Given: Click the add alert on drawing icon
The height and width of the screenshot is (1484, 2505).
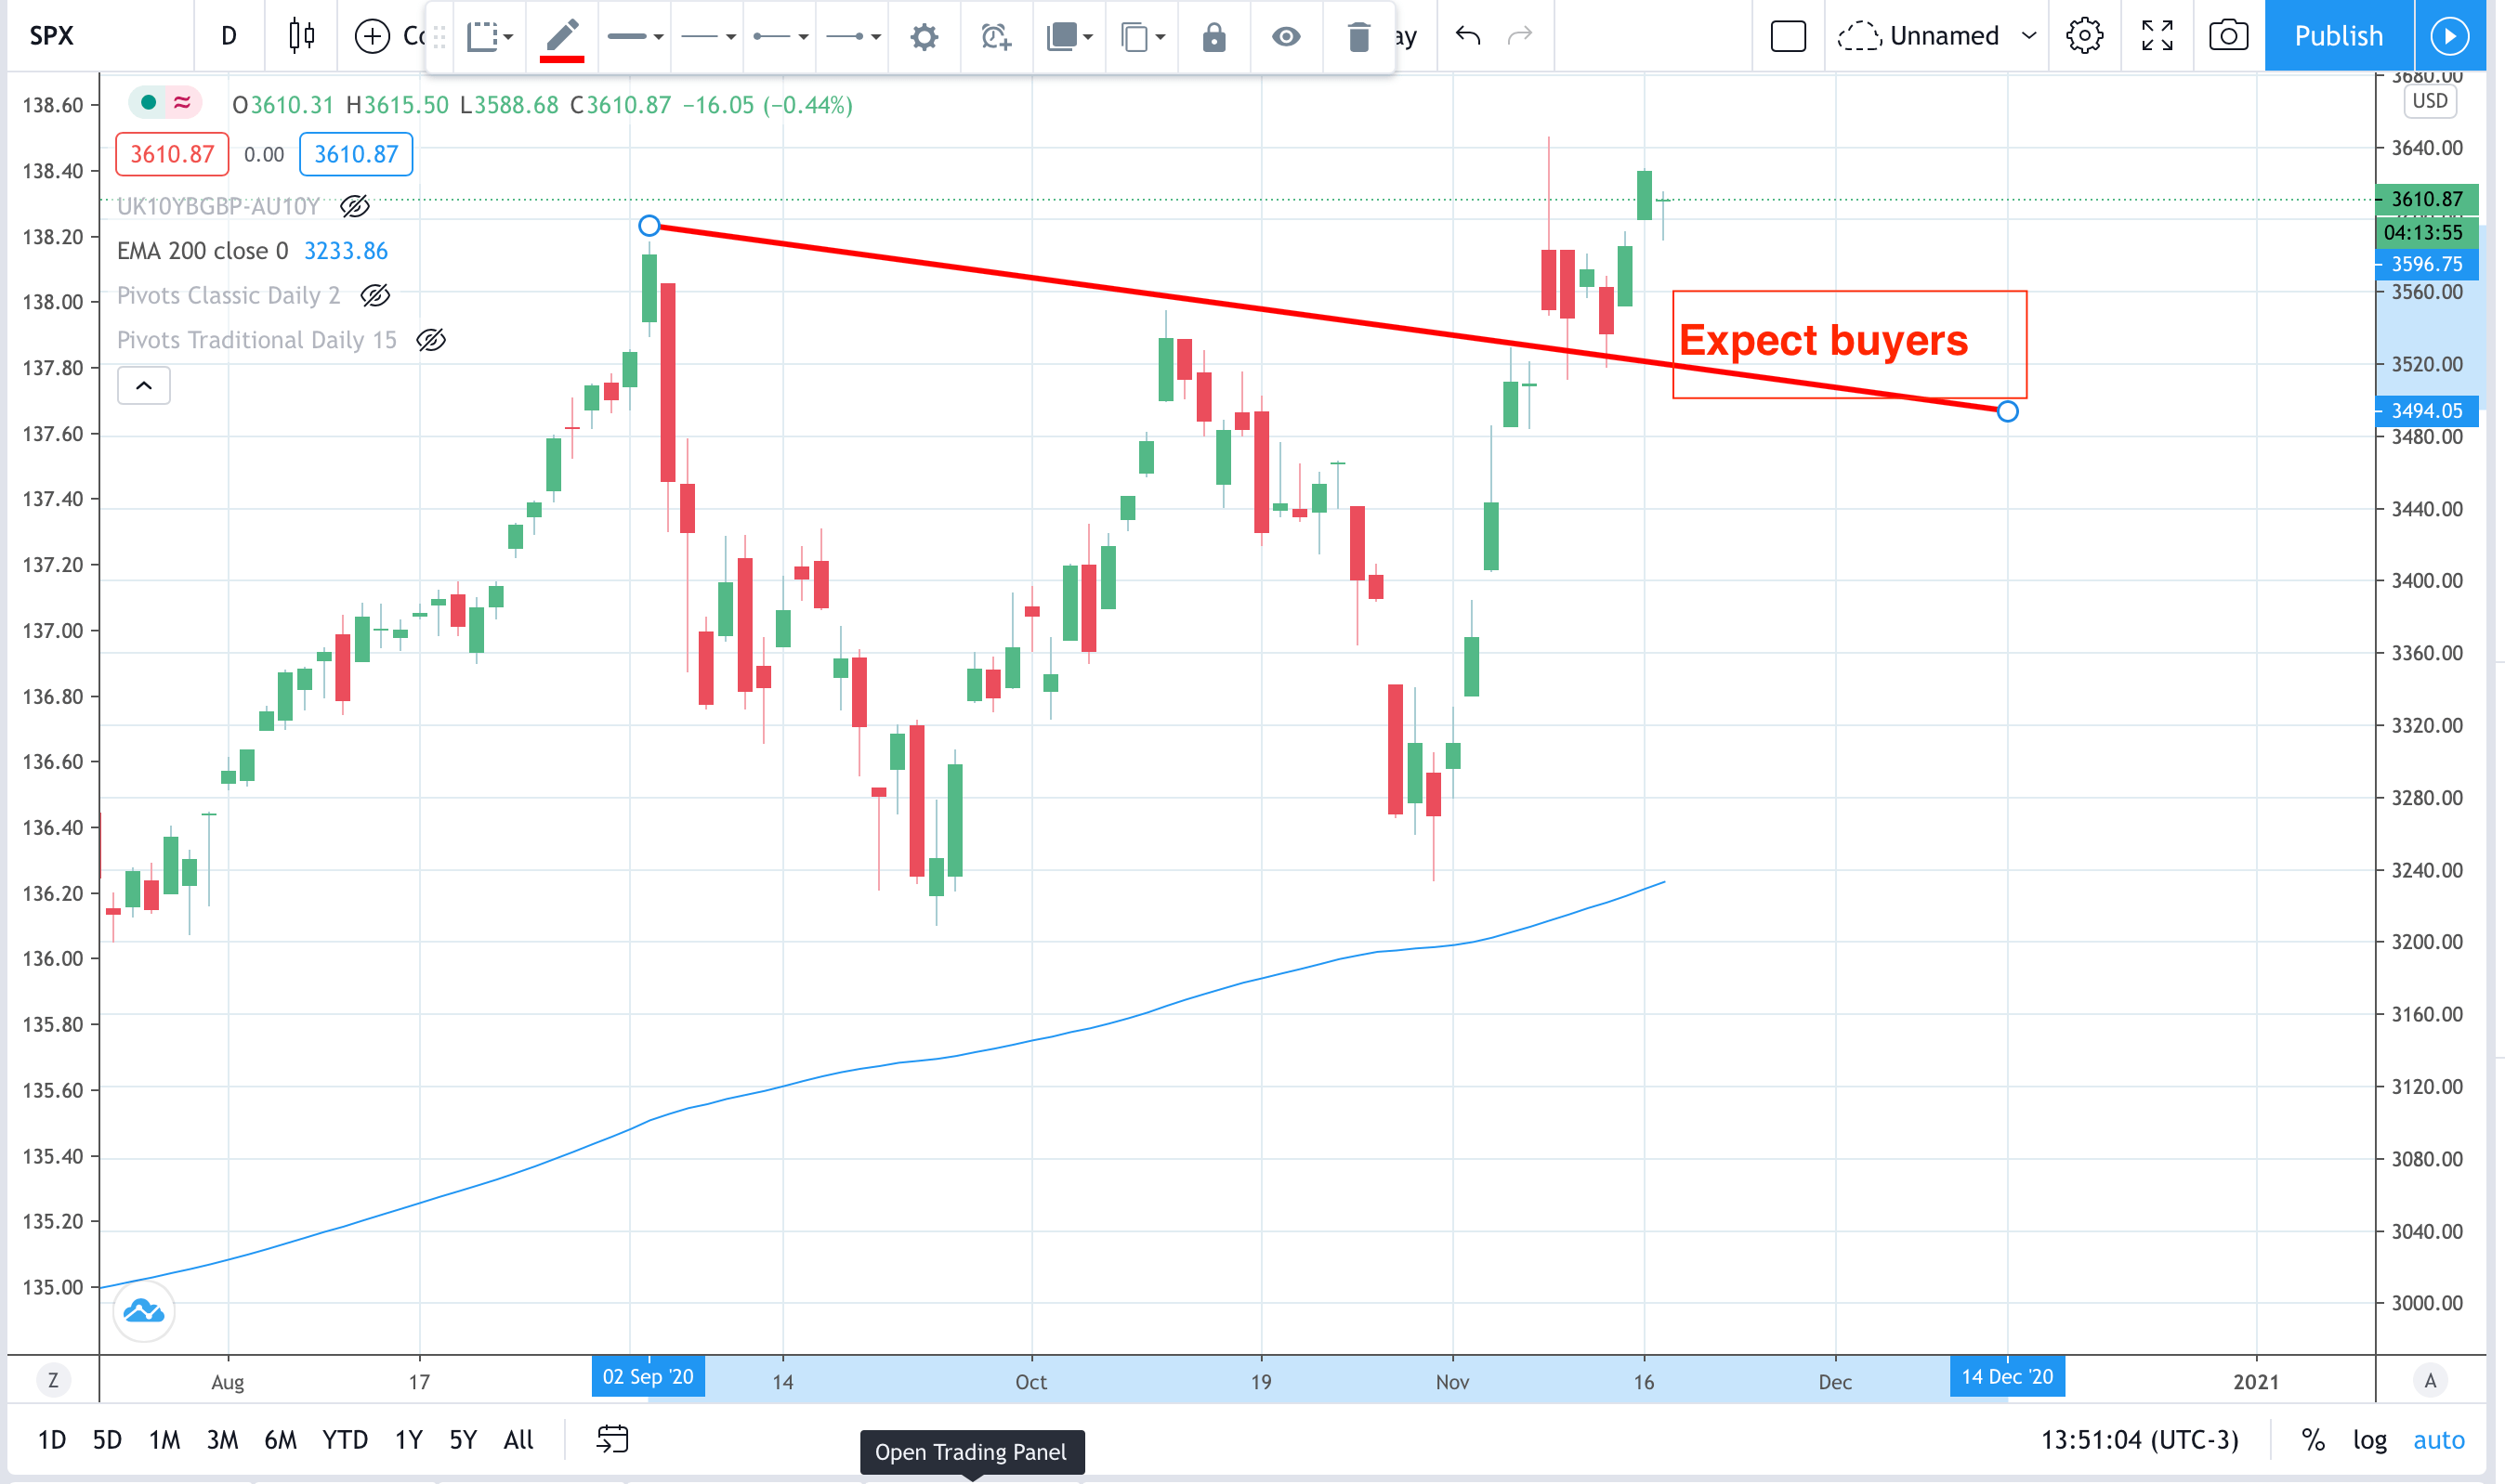Looking at the screenshot, I should click(x=995, y=37).
